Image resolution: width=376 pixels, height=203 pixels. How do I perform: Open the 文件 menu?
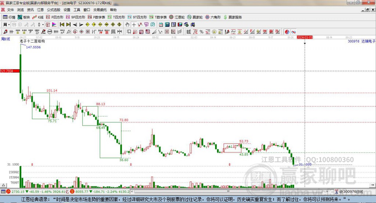pyautogui.click(x=11, y=10)
